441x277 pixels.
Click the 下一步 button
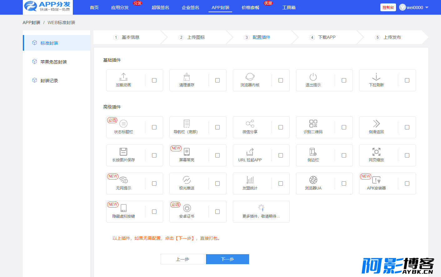(228, 259)
